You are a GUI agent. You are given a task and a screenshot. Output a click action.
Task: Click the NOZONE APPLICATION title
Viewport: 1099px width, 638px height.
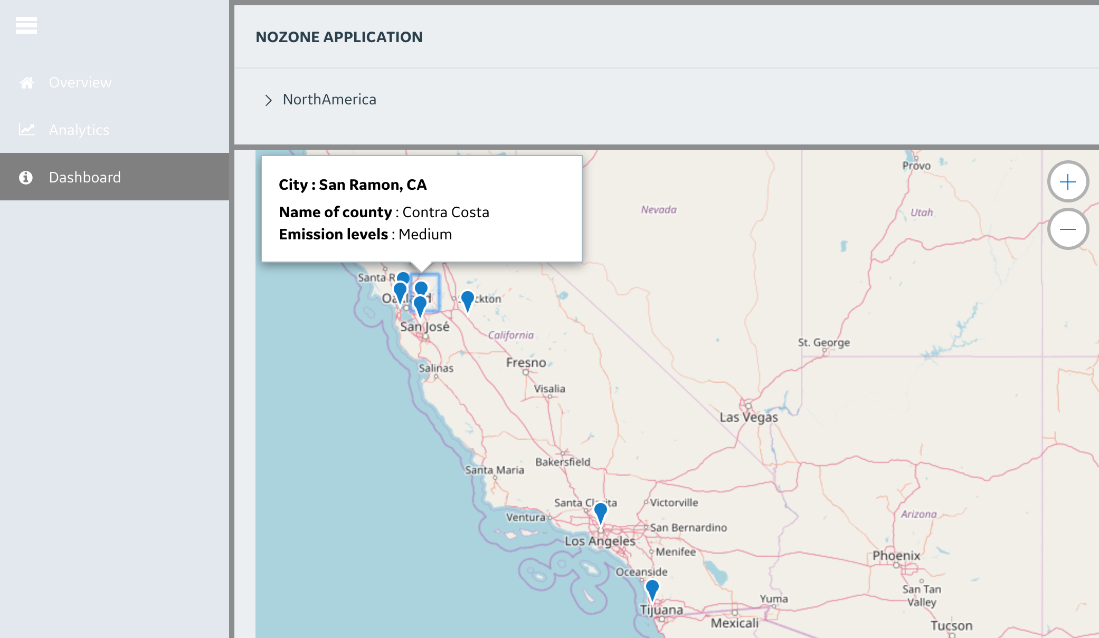click(x=339, y=37)
